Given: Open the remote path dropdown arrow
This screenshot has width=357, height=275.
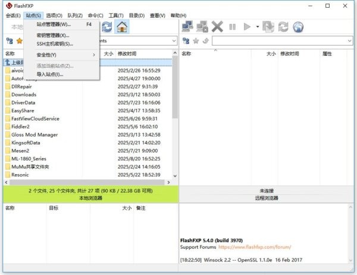Looking at the screenshot, I should [349, 41].
